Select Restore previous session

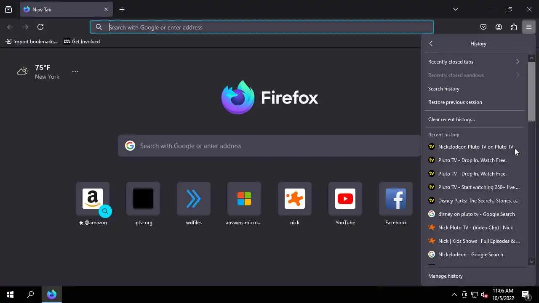(475, 102)
